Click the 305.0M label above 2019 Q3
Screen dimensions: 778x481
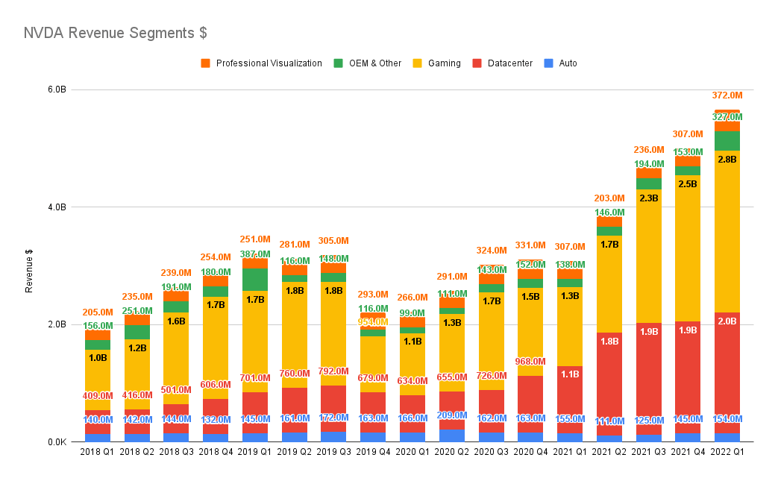(x=333, y=241)
